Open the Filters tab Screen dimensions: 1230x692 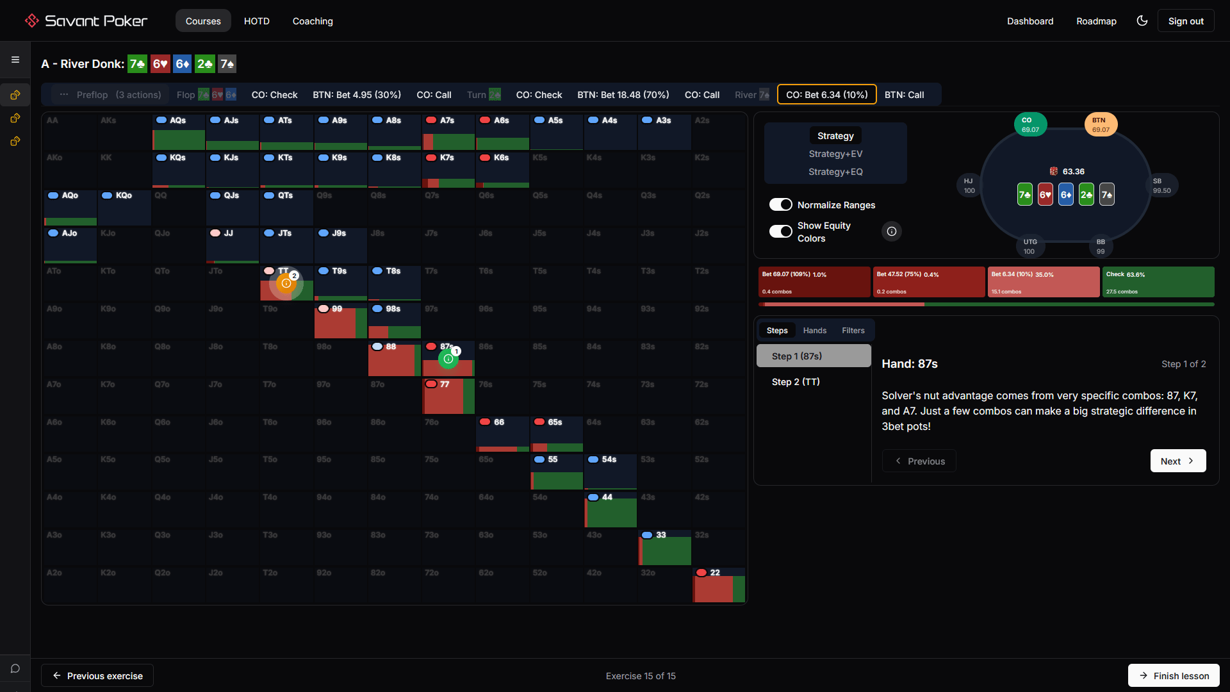click(853, 331)
